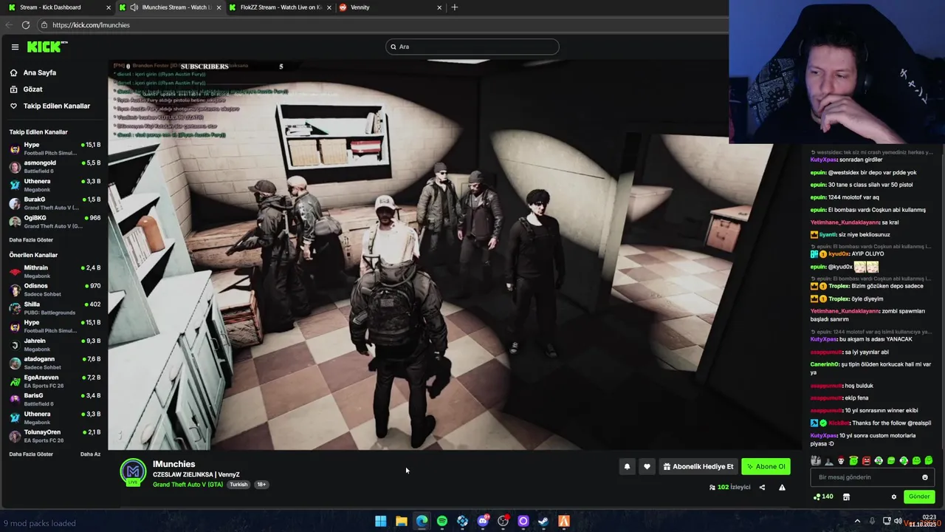Open Odisnos recommended channel
Viewport: 945px width, 532px height.
[55, 290]
